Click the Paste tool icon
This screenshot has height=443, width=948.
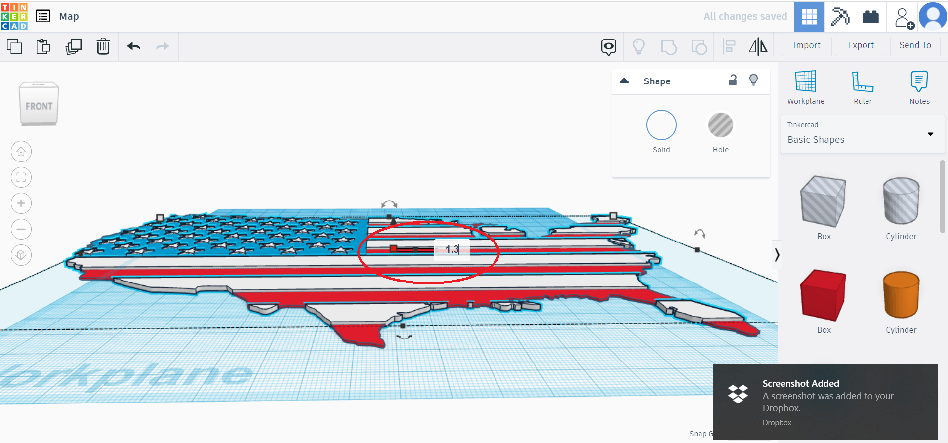[x=43, y=46]
